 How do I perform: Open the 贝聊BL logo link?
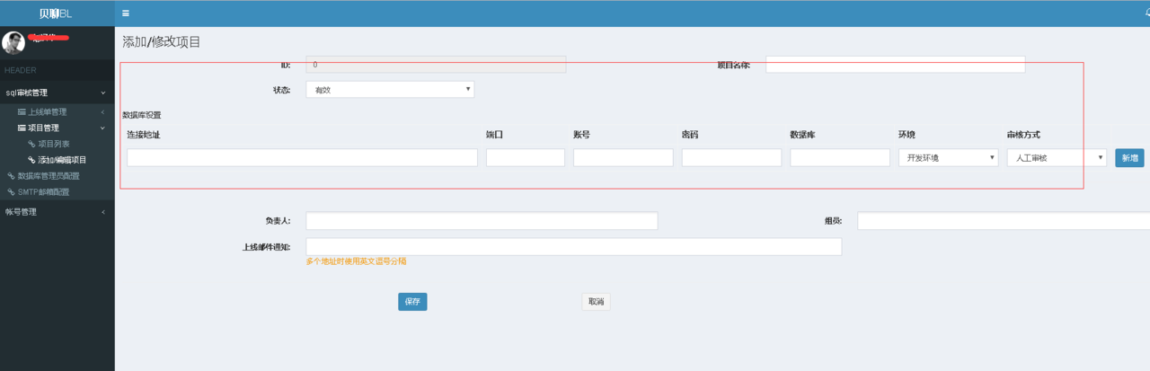pyautogui.click(x=57, y=13)
